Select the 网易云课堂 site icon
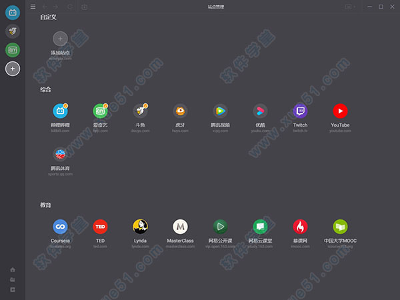 [260, 227]
